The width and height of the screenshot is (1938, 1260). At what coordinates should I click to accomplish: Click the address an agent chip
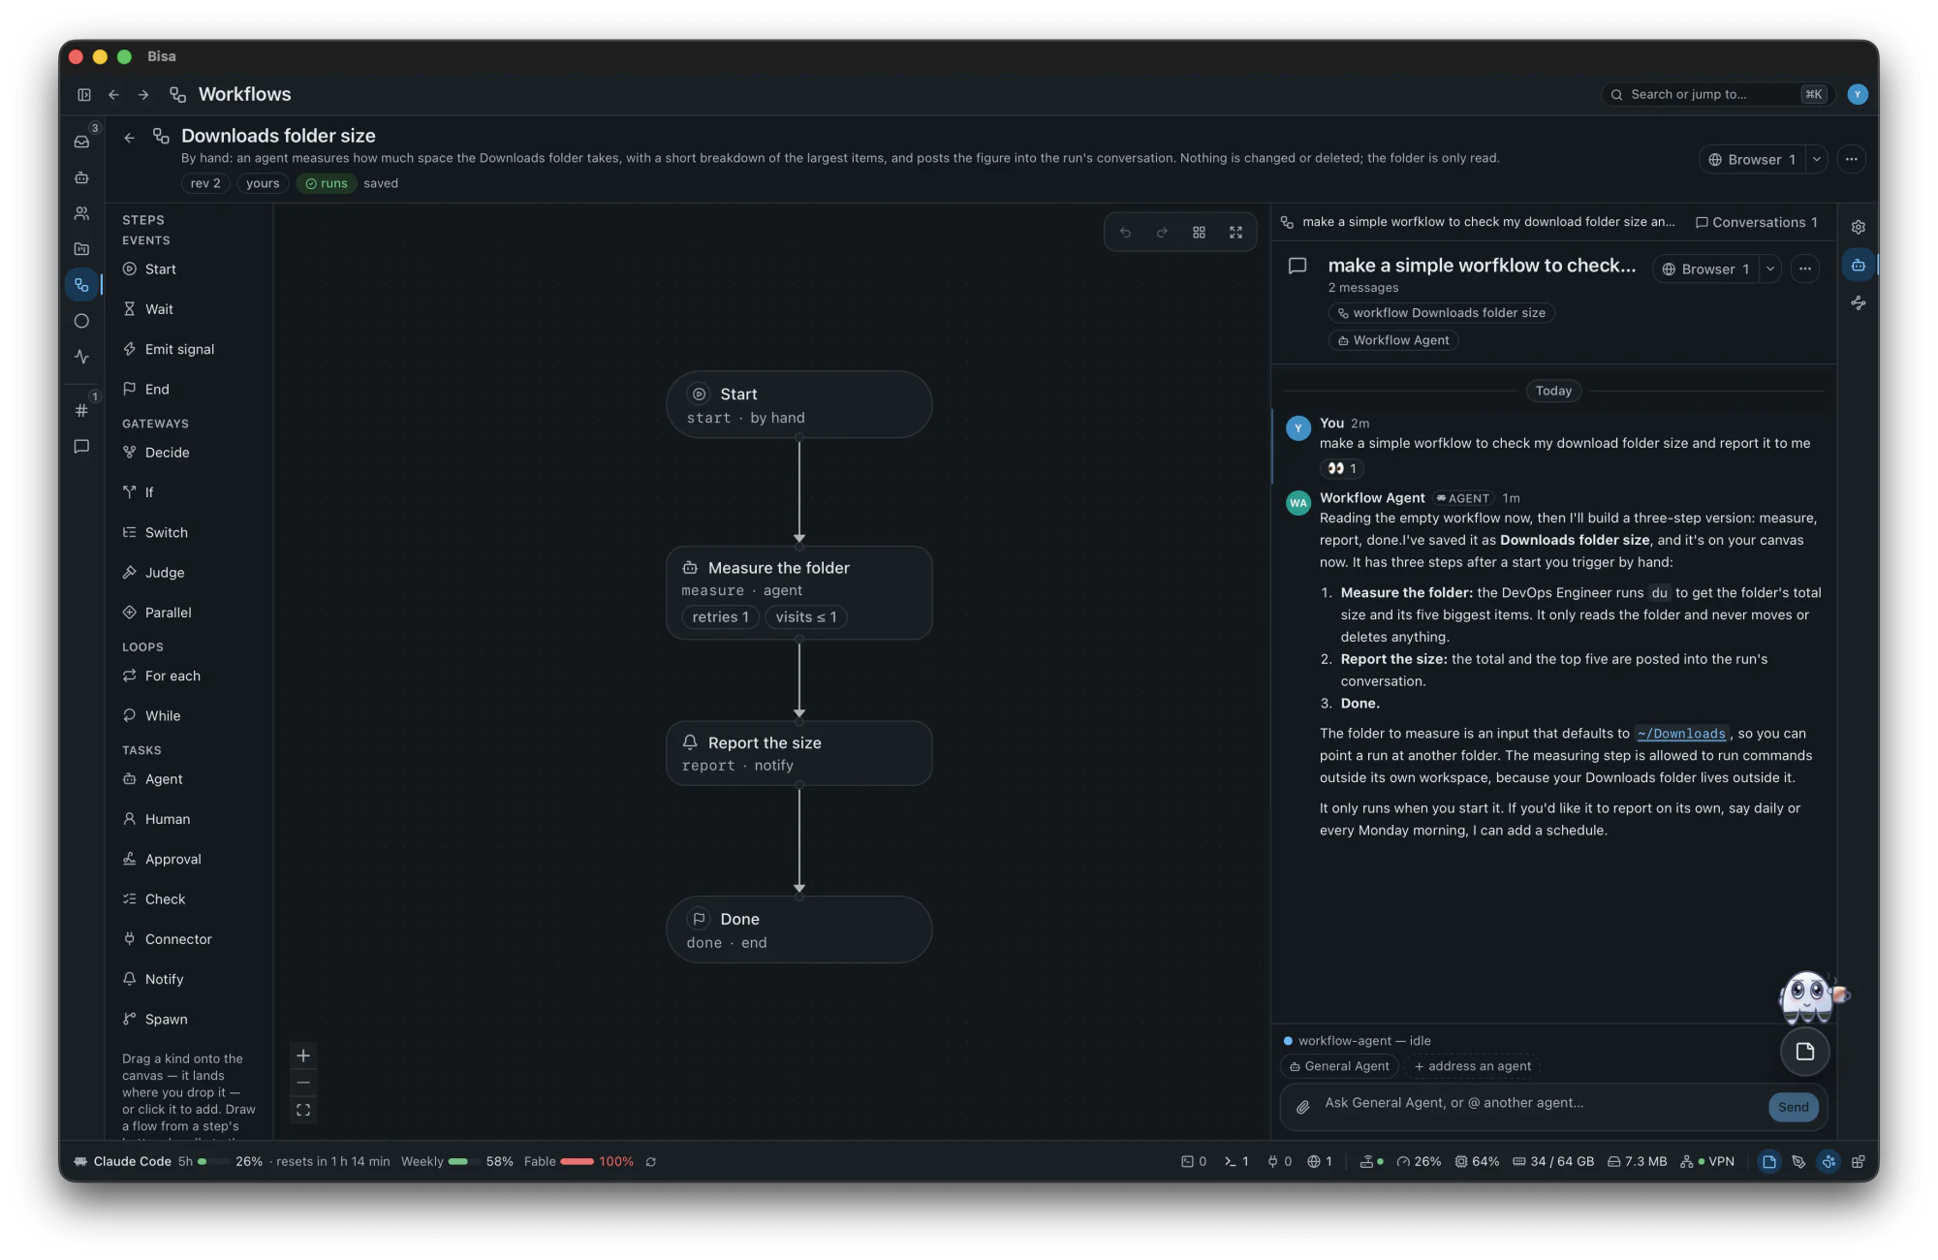coord(1473,1066)
